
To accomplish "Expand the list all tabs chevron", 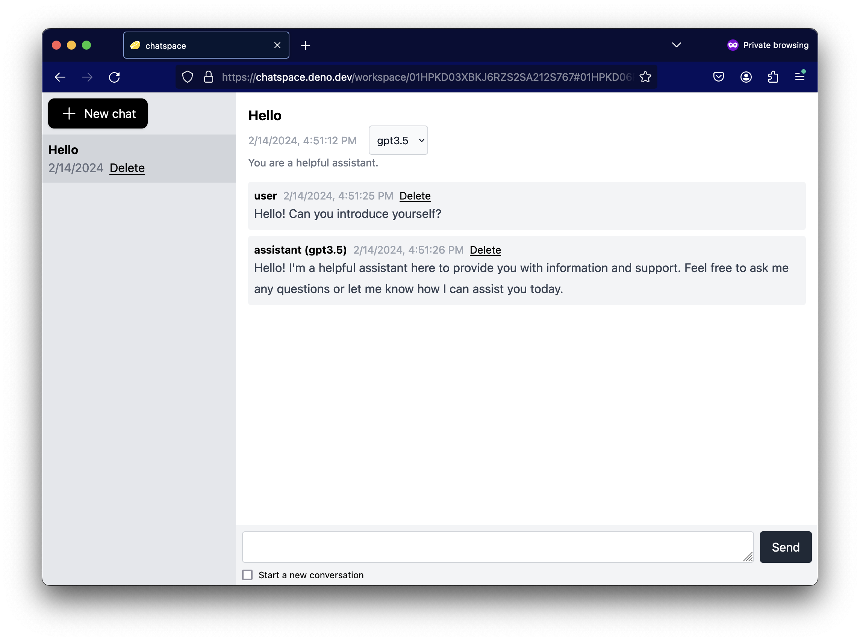I will click(x=677, y=45).
